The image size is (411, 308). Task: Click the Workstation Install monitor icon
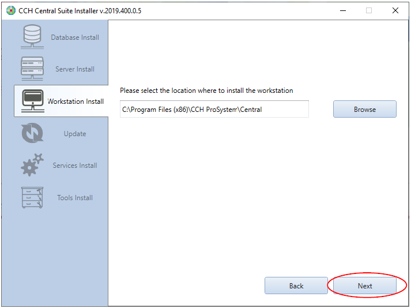click(32, 101)
